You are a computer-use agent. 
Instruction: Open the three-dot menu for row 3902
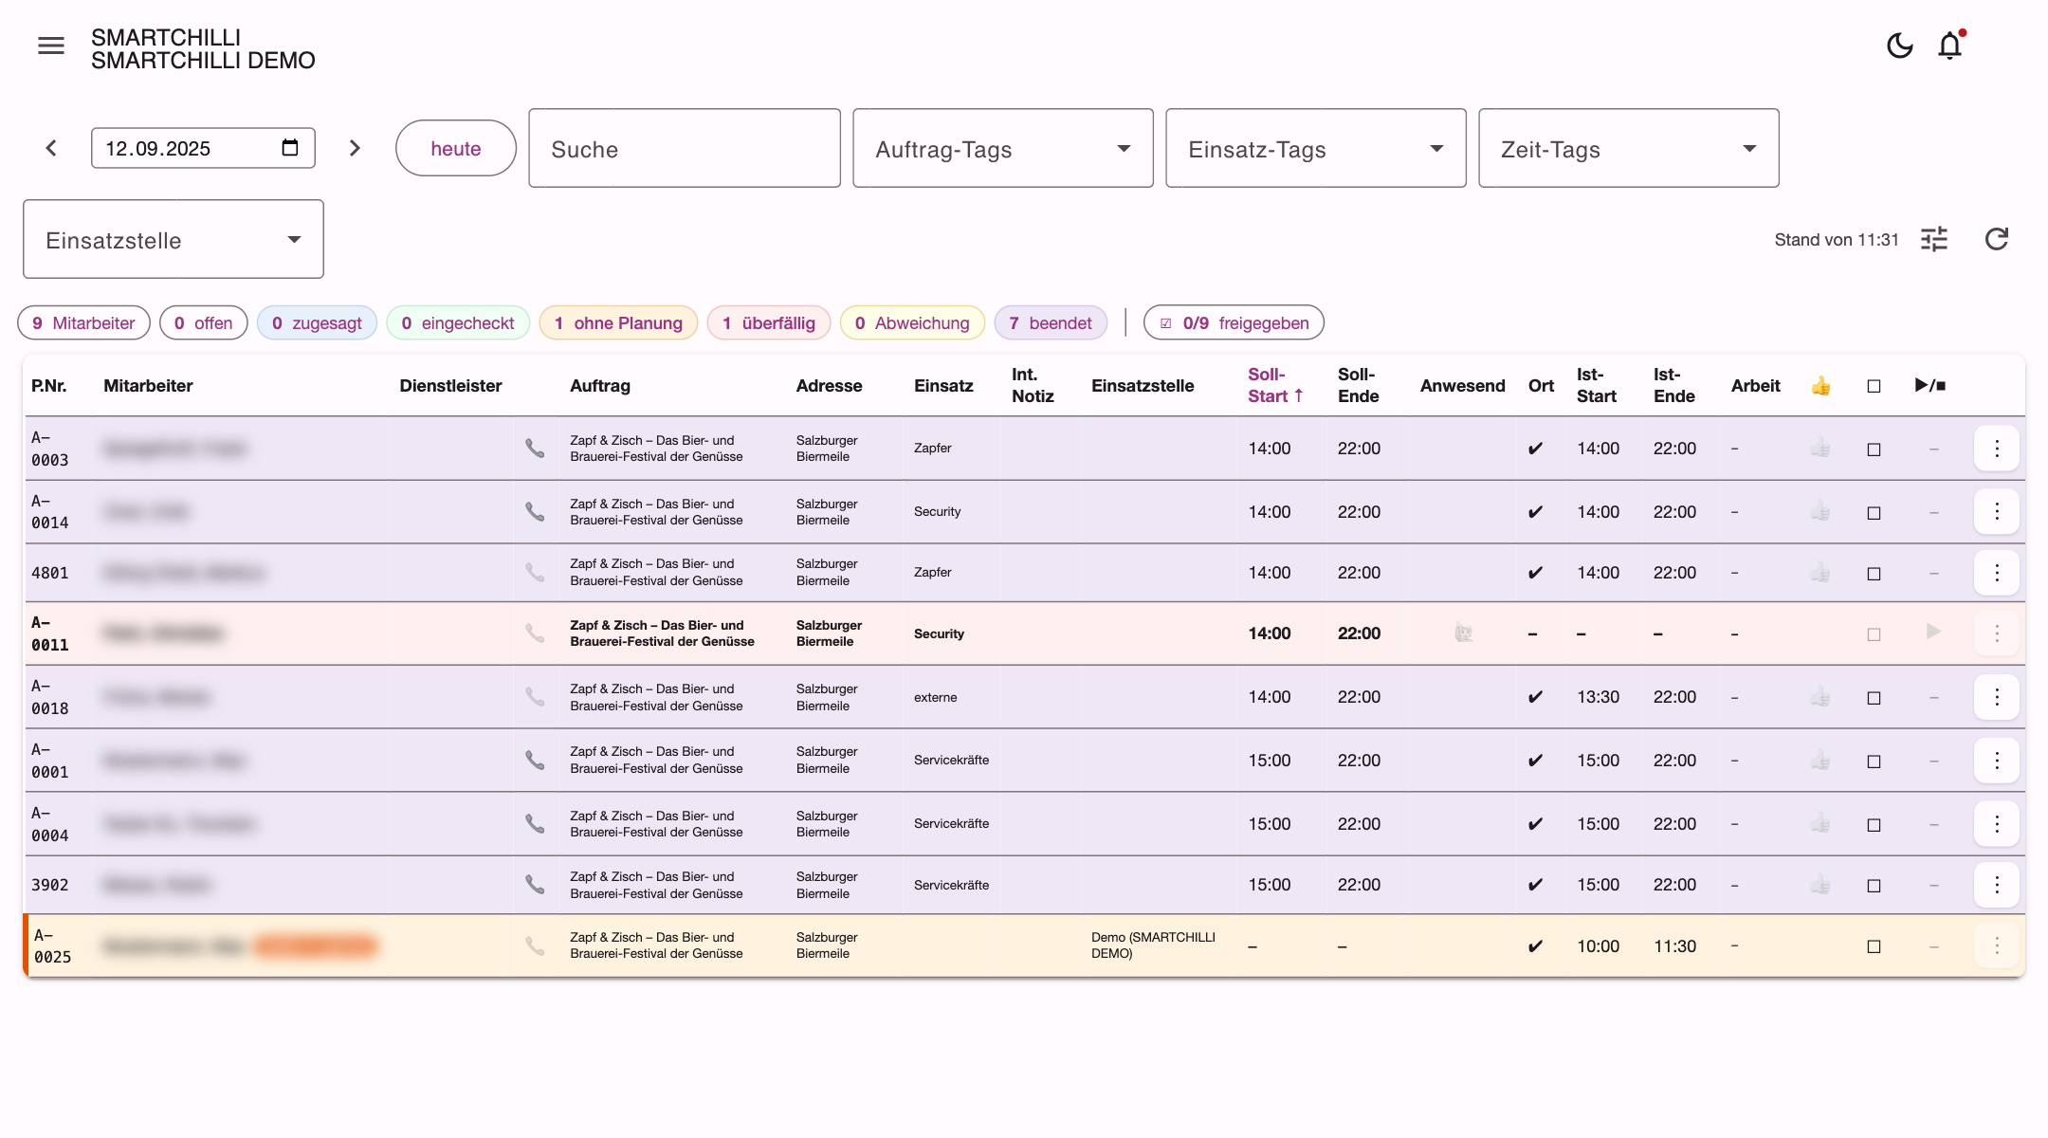(x=1997, y=885)
